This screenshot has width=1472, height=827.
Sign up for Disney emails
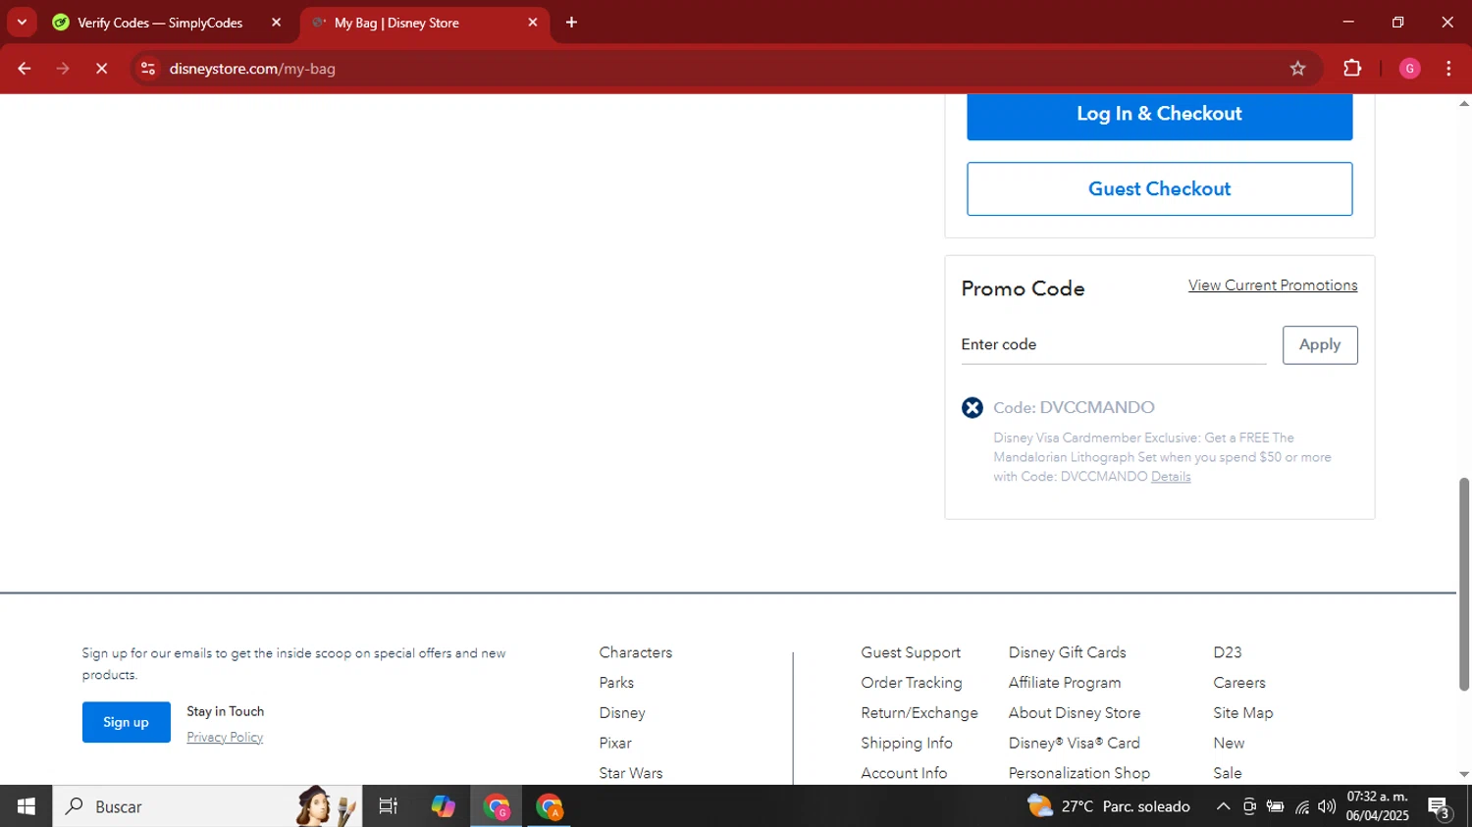click(x=127, y=722)
